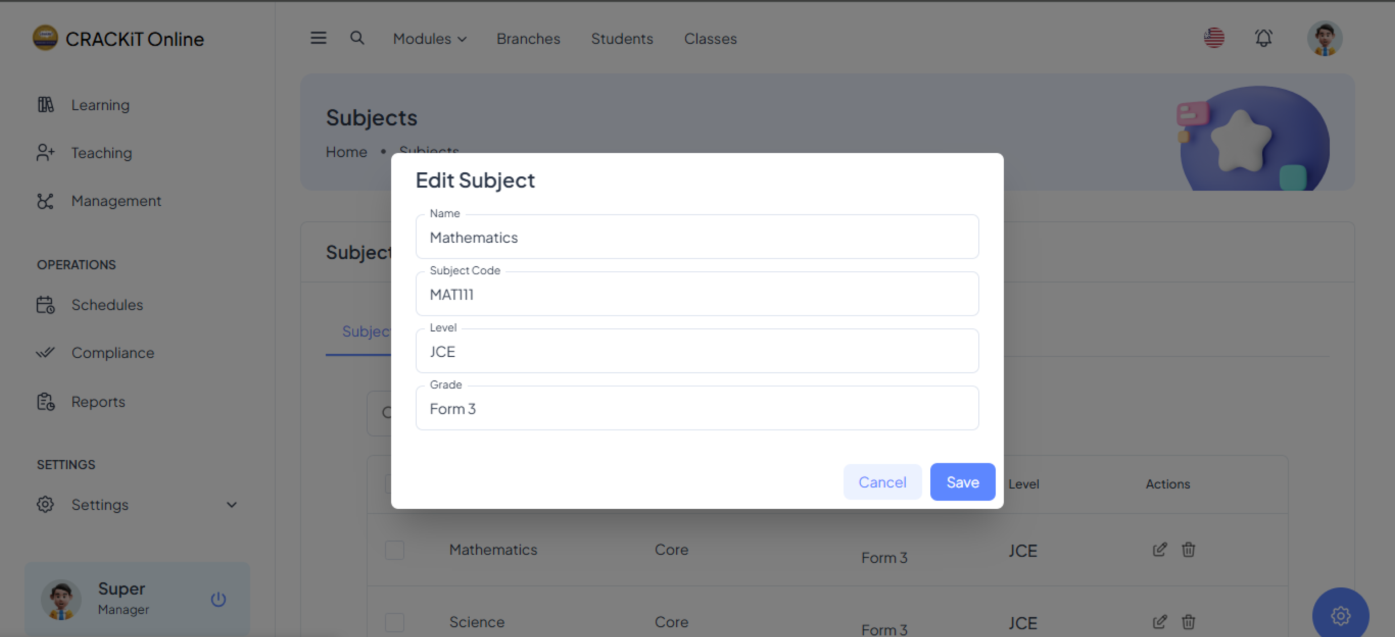
Task: Open the search magnifier icon
Action: click(x=357, y=38)
